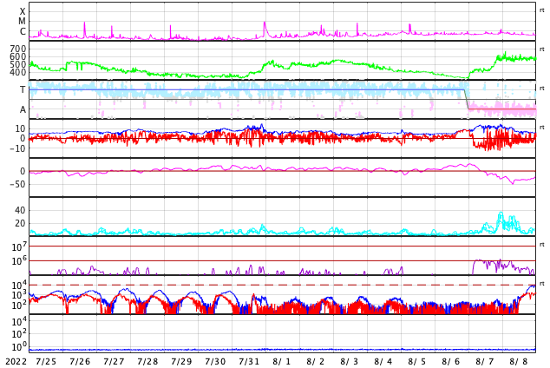The image size is (550, 368).
Task: Click the cyan peak near 8/7
Action: (500, 214)
